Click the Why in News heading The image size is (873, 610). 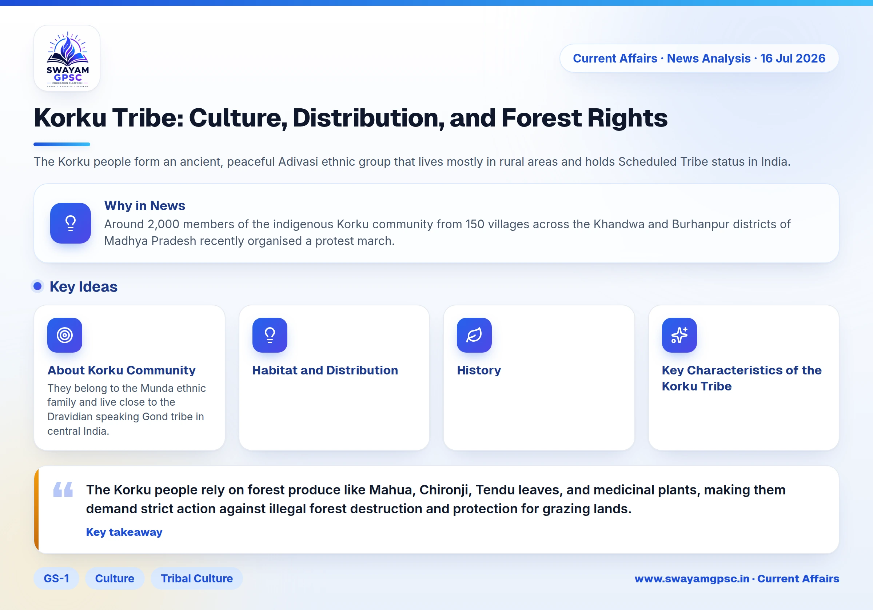point(144,206)
